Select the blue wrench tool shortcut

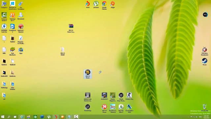[21, 4]
